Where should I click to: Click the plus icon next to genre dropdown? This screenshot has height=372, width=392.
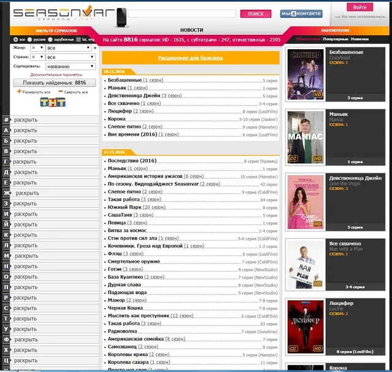[x=95, y=47]
